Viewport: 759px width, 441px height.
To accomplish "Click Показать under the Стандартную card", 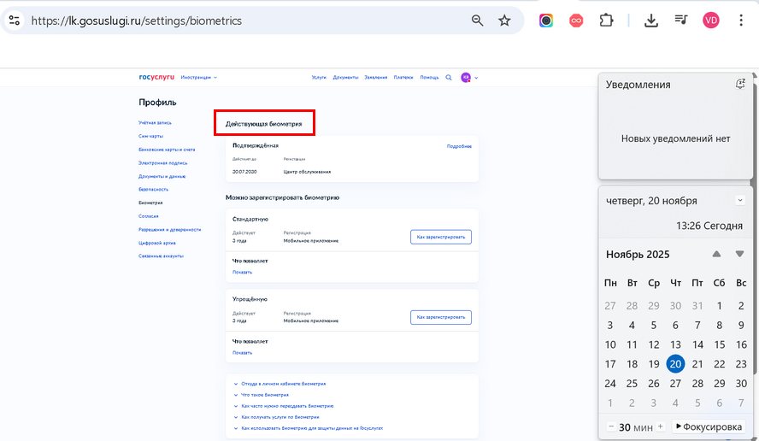I will click(x=242, y=273).
